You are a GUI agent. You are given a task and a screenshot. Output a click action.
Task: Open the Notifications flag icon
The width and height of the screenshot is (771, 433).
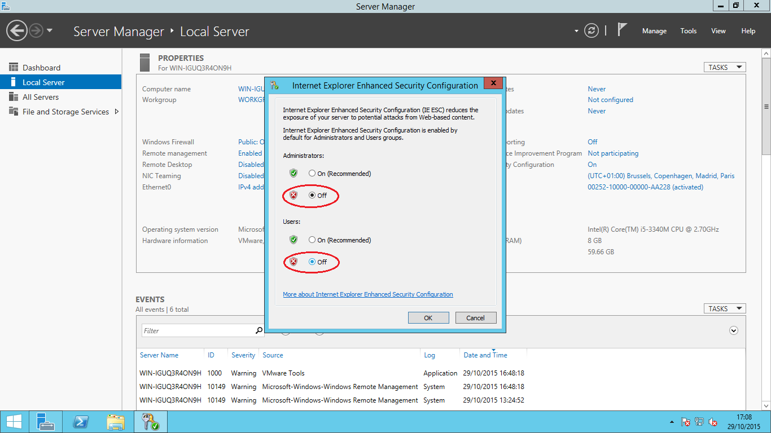[622, 30]
